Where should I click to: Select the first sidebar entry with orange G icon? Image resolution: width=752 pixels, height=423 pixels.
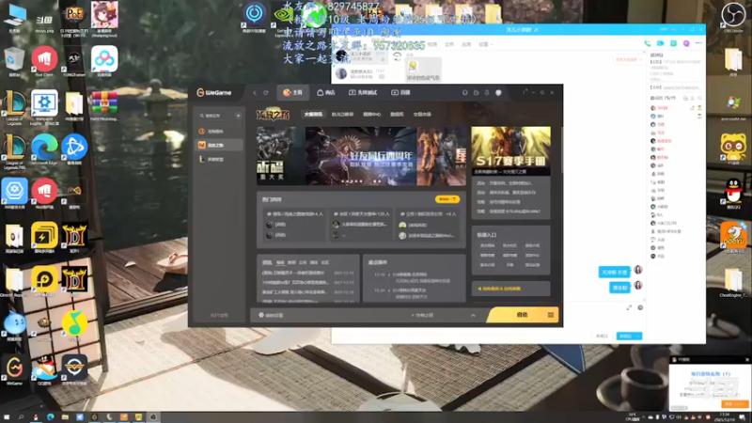(x=219, y=131)
